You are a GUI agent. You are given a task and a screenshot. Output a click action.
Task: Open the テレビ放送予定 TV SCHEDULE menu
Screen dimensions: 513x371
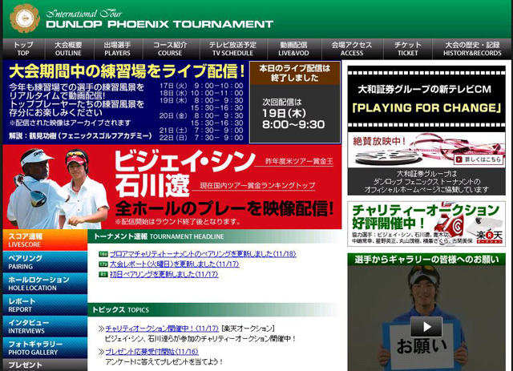tap(233, 49)
